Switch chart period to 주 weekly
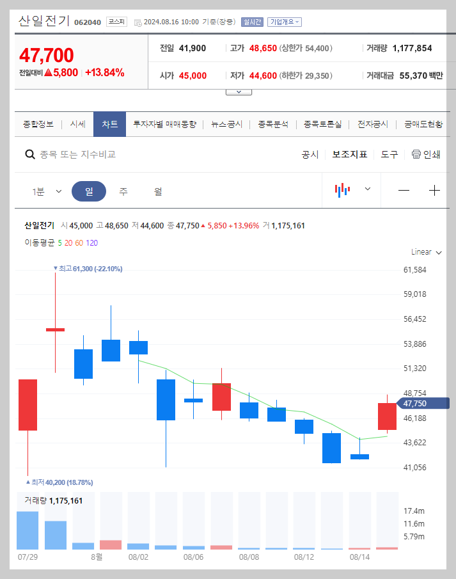The image size is (456, 579). 122,190
